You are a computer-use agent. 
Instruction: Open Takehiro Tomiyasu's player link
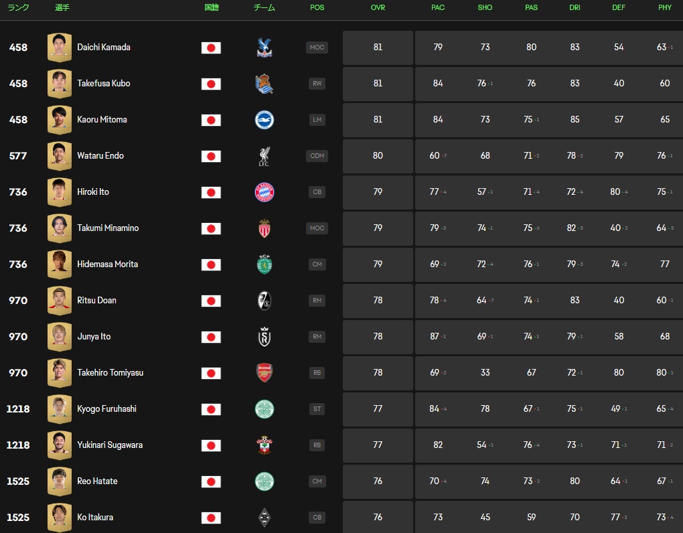(110, 373)
